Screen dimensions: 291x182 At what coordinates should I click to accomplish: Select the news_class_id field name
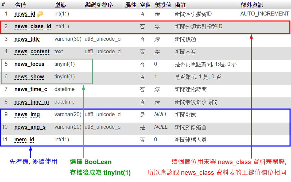click(x=33, y=26)
